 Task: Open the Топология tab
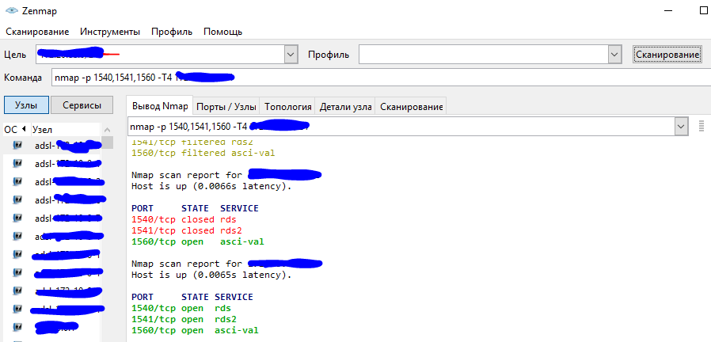click(287, 107)
